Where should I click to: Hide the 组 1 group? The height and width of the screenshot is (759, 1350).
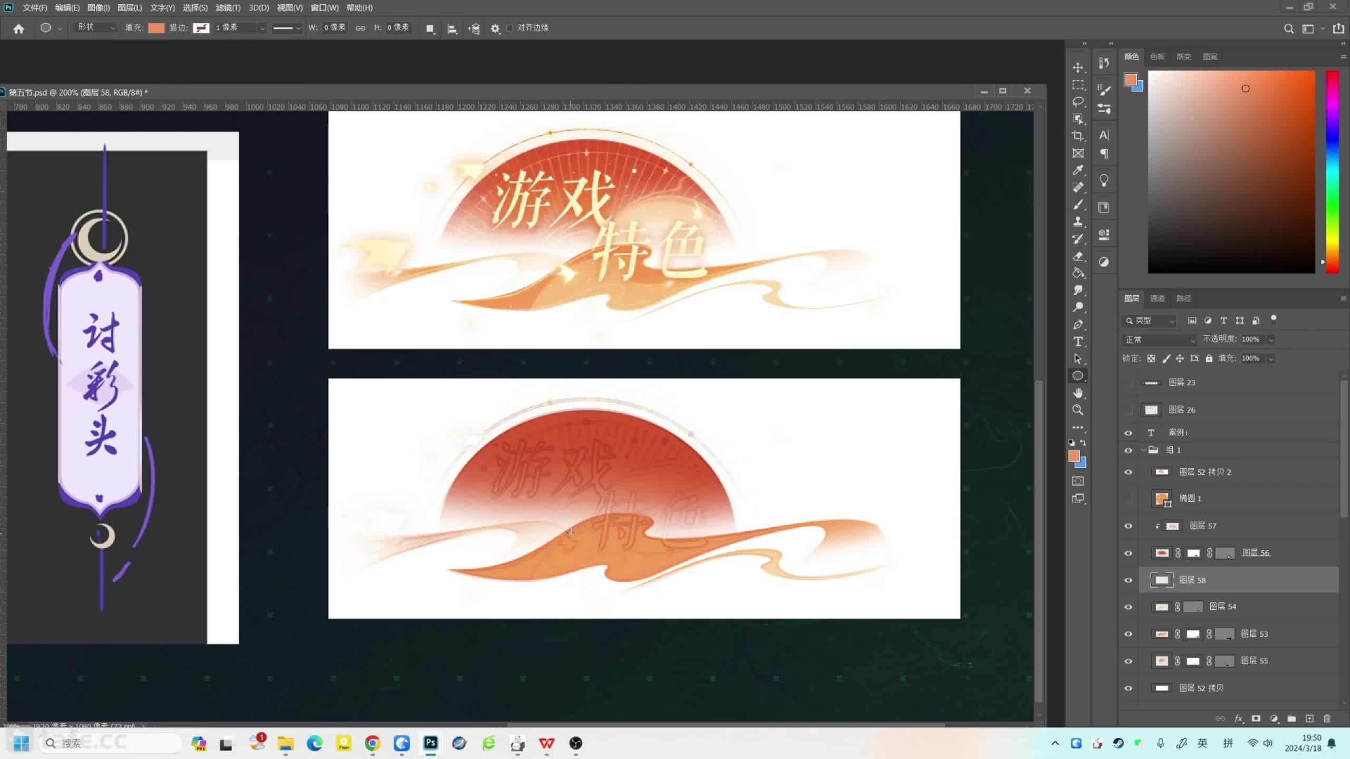coord(1129,450)
